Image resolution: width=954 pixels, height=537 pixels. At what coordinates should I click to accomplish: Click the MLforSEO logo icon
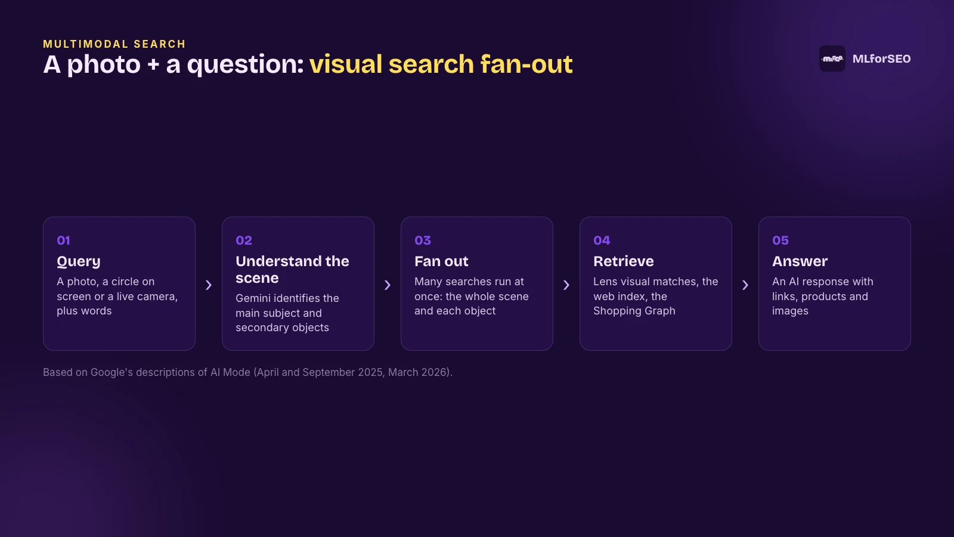click(832, 58)
